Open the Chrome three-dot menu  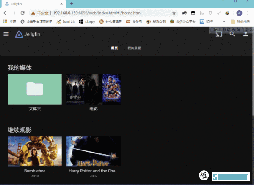coord(248,13)
